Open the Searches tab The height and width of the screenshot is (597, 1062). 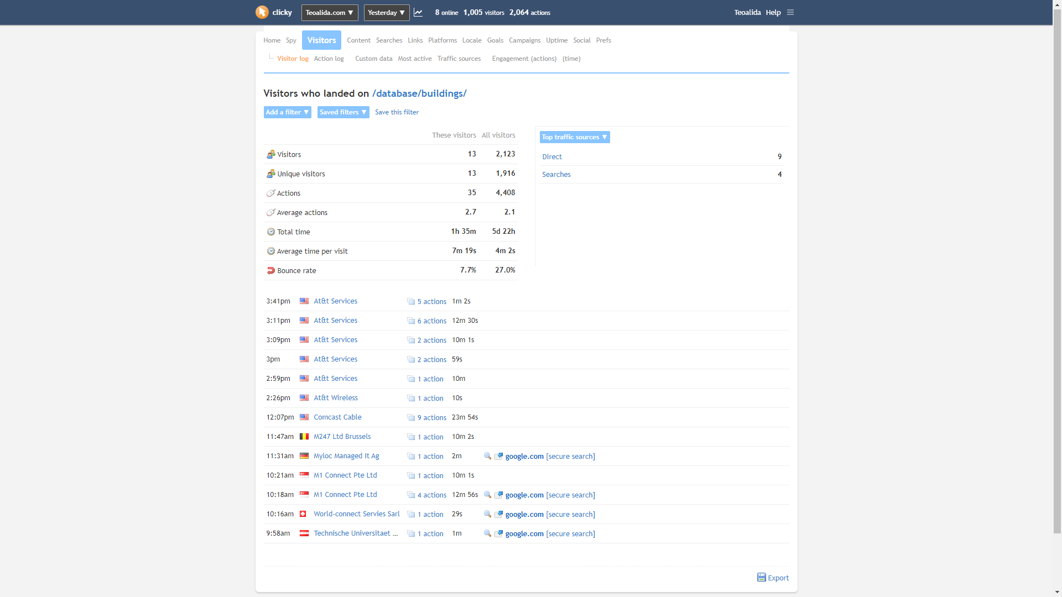389,40
